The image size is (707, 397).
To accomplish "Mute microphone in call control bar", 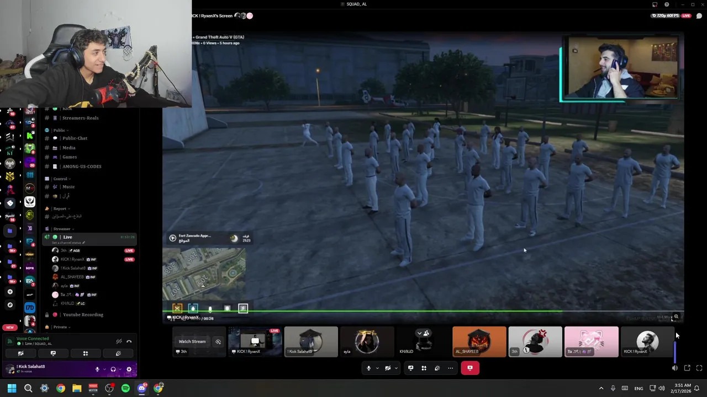I will click(x=368, y=368).
